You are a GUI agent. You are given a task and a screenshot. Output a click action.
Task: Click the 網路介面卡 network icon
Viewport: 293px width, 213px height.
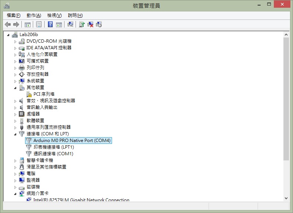22,194
